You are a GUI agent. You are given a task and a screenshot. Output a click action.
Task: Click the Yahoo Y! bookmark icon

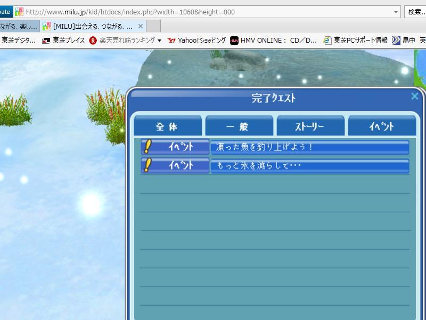(x=171, y=41)
